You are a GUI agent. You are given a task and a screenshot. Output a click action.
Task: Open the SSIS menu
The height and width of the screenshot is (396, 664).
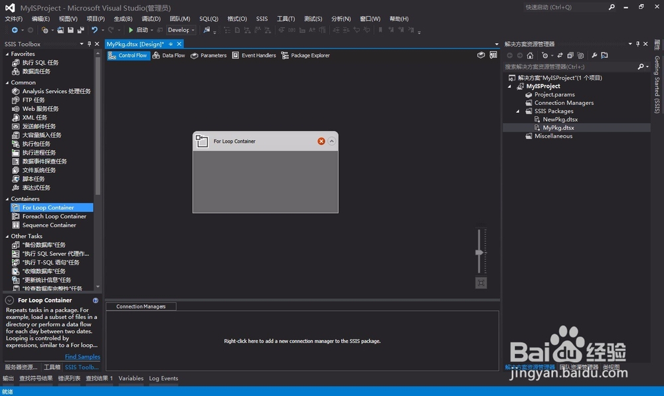262,19
